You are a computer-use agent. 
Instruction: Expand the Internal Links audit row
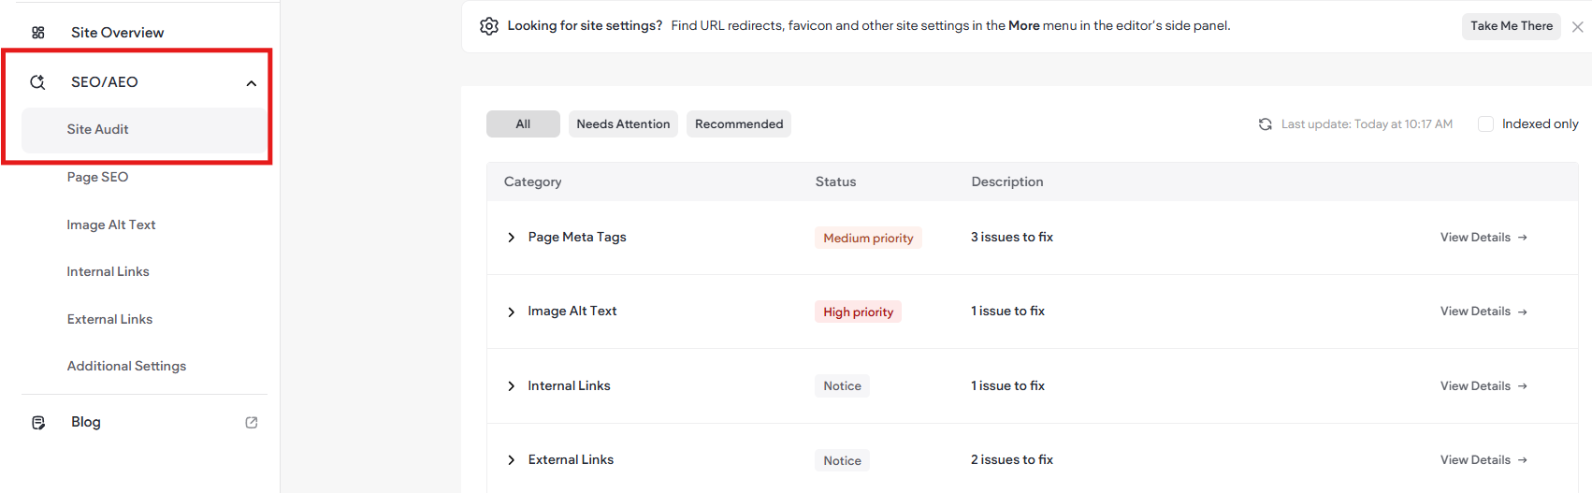[x=512, y=386]
